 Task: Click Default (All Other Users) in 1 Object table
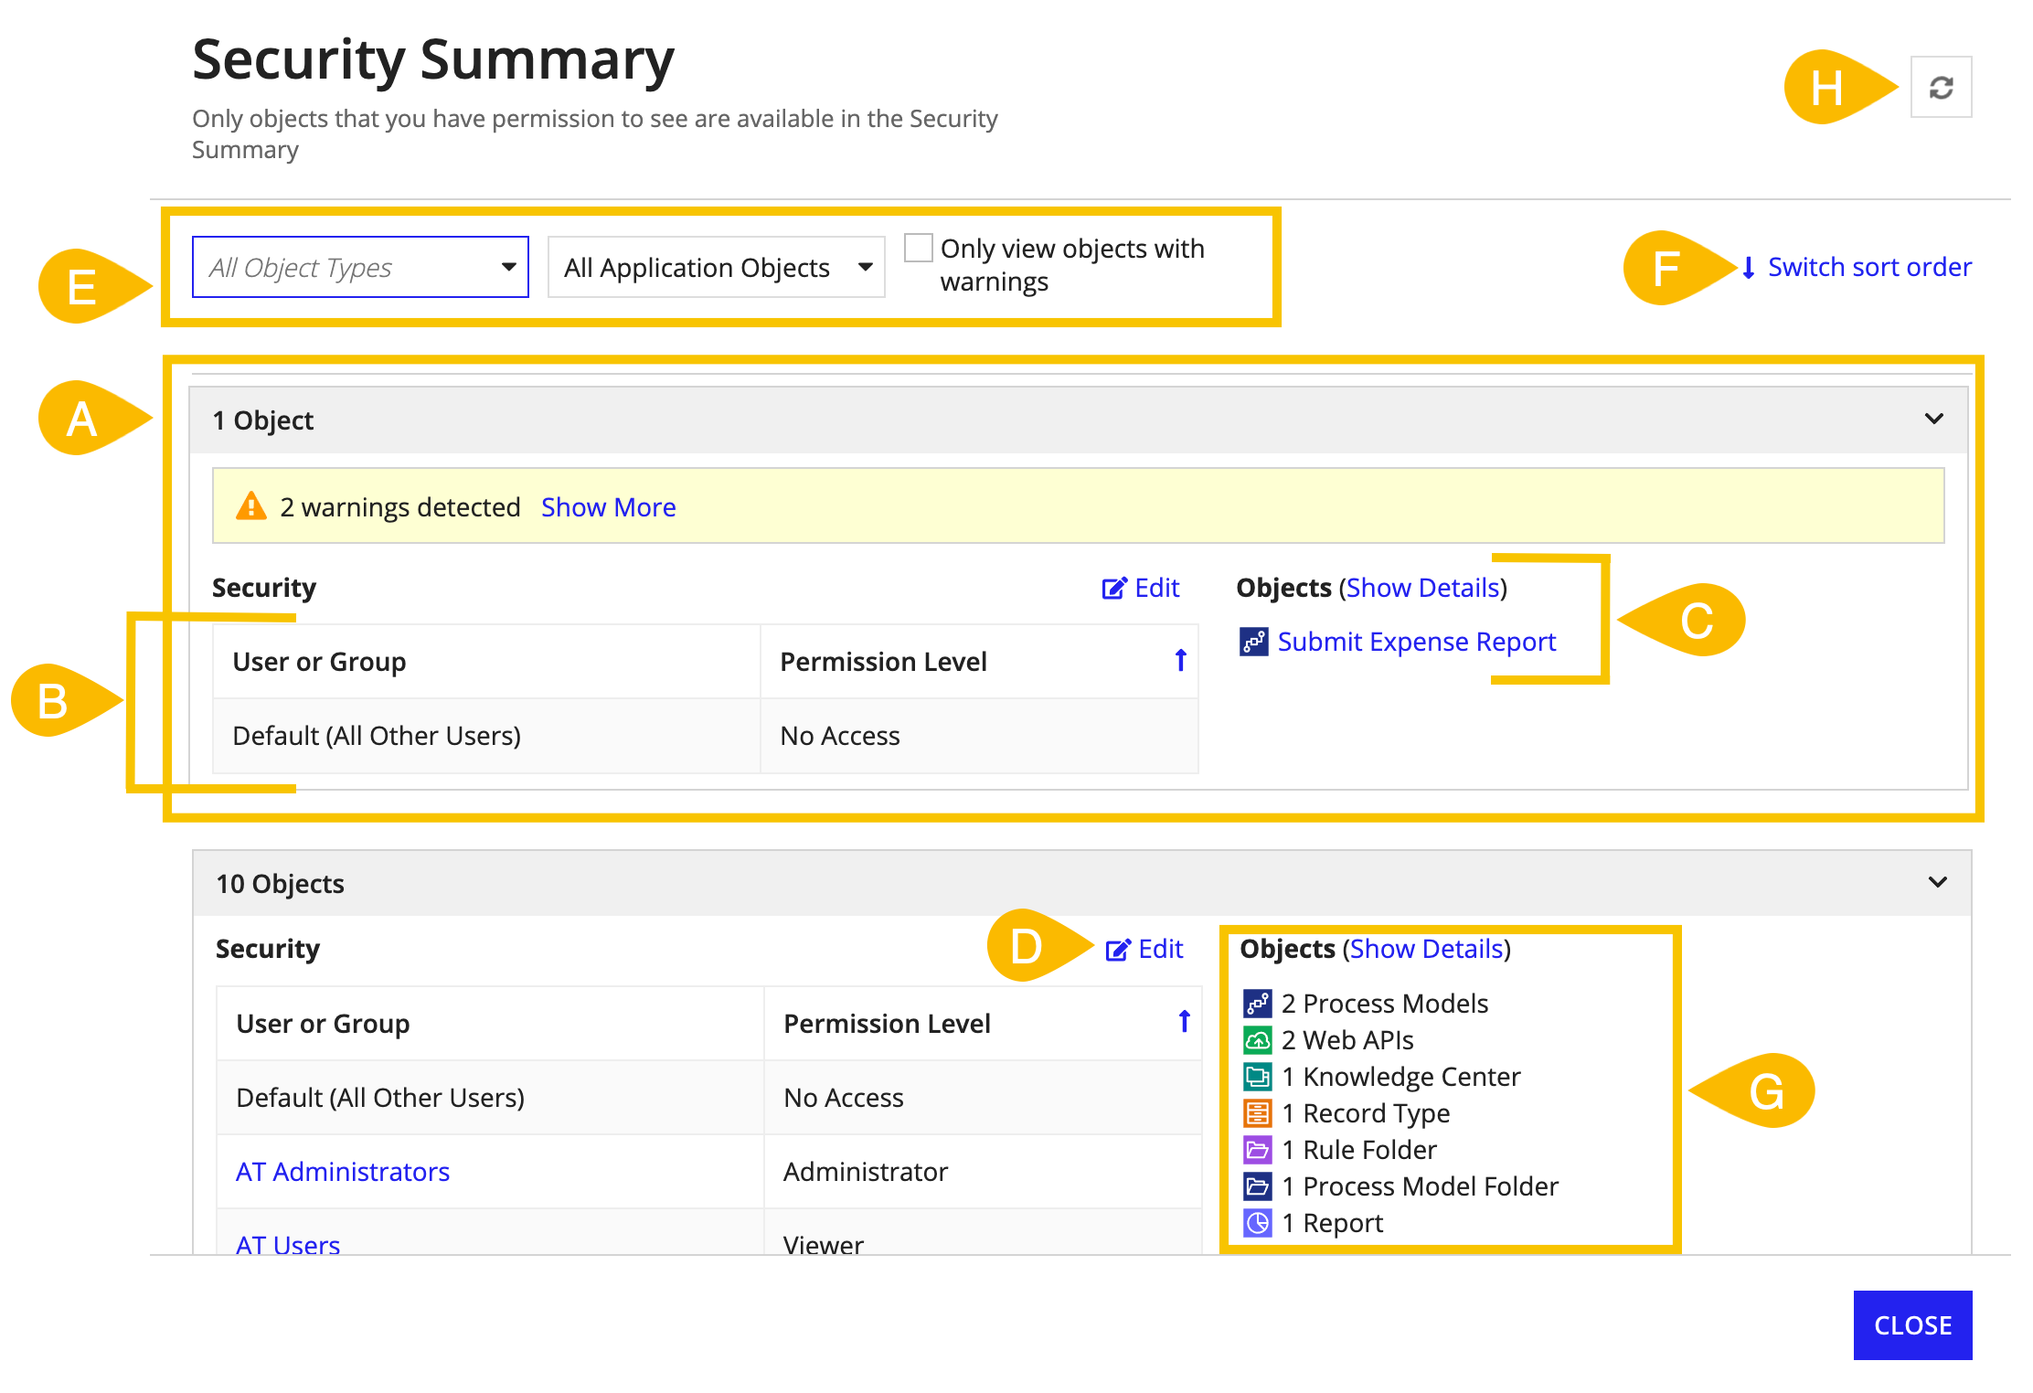(377, 736)
